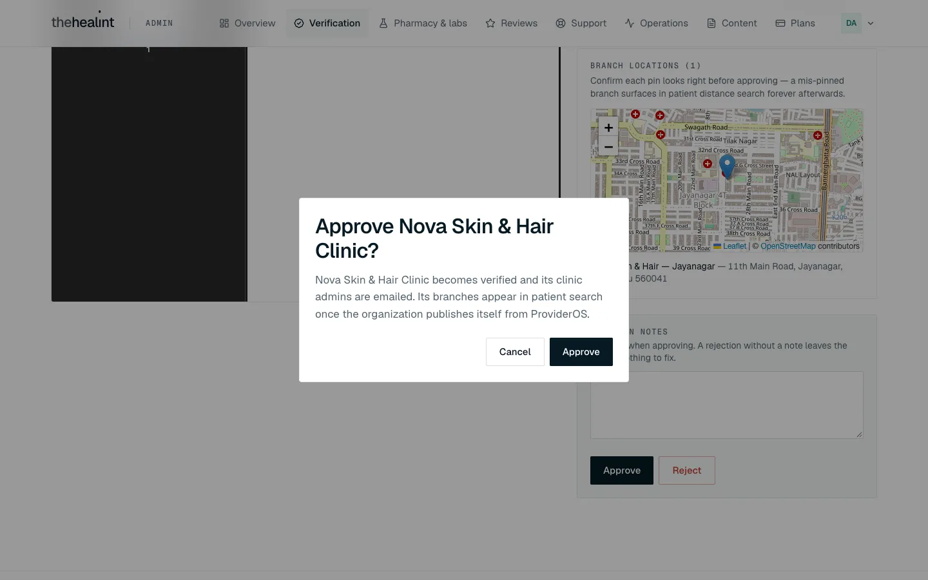Viewport: 928px width, 580px height.
Task: Switch to the Reviews tab
Action: [x=511, y=23]
